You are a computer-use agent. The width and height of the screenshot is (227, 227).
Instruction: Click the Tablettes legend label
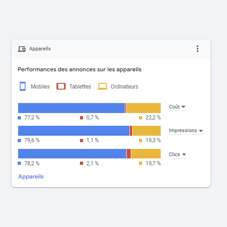(80, 87)
